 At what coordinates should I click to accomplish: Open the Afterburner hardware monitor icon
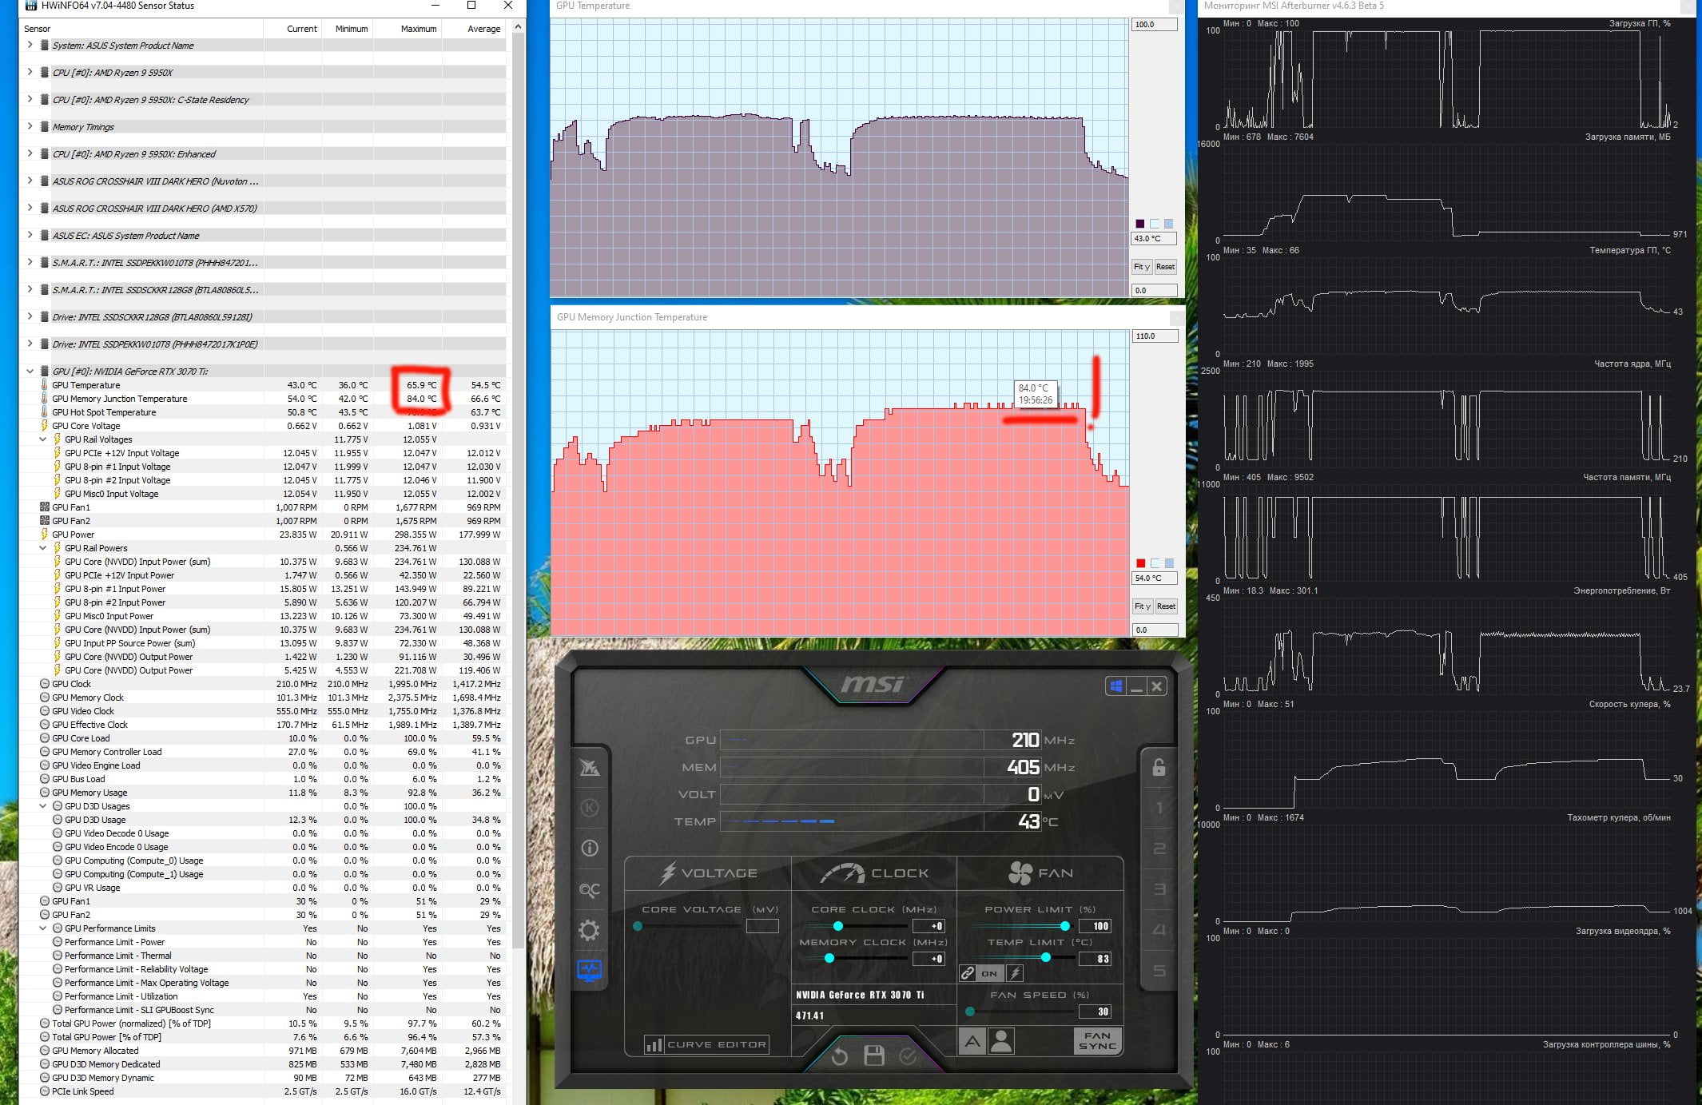click(x=589, y=971)
